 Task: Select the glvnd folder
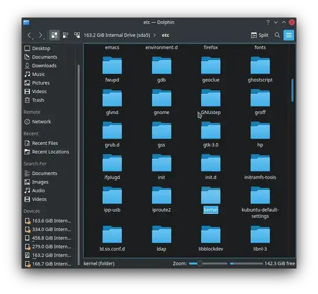[112, 102]
